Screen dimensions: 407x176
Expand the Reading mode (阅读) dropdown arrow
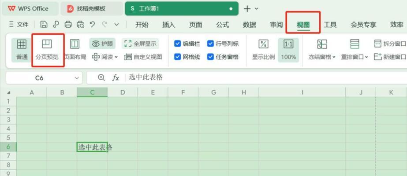[116, 57]
